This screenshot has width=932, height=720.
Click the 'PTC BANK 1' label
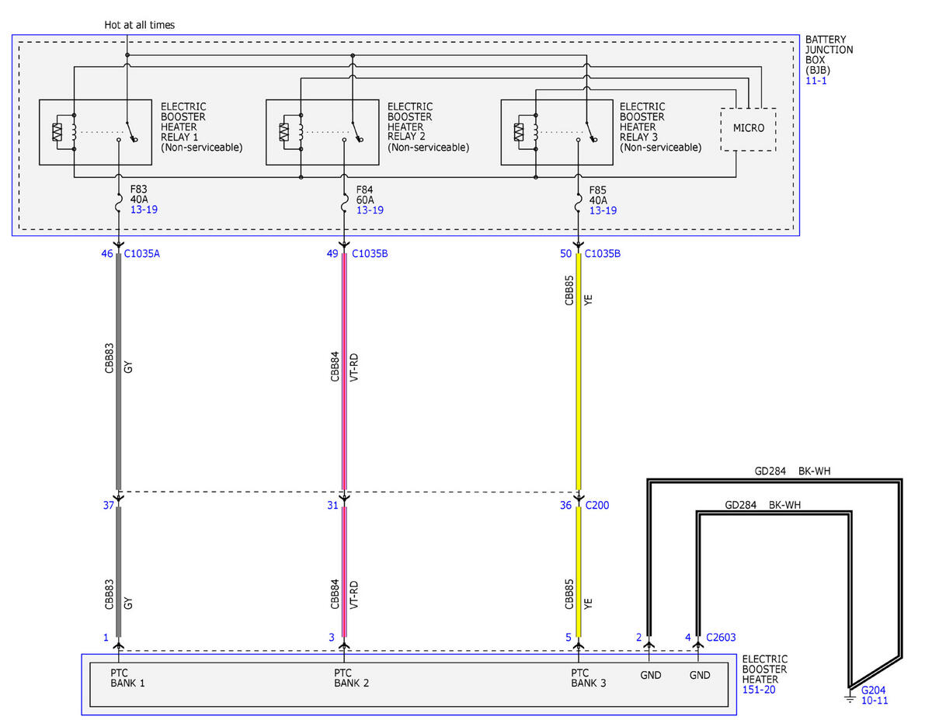pos(128,679)
